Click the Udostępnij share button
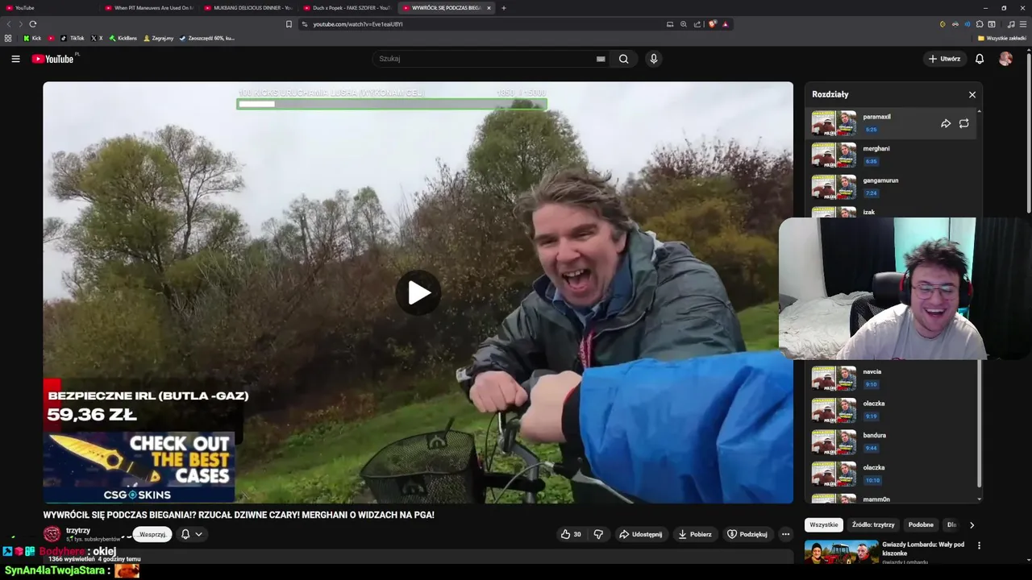This screenshot has height=580, width=1032. click(640, 534)
